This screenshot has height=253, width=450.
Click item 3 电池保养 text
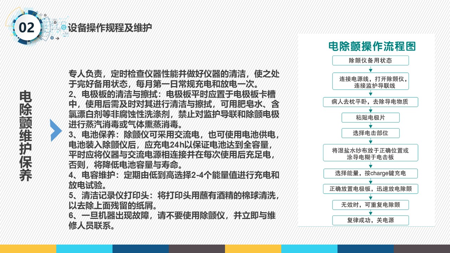pyautogui.click(x=174, y=150)
